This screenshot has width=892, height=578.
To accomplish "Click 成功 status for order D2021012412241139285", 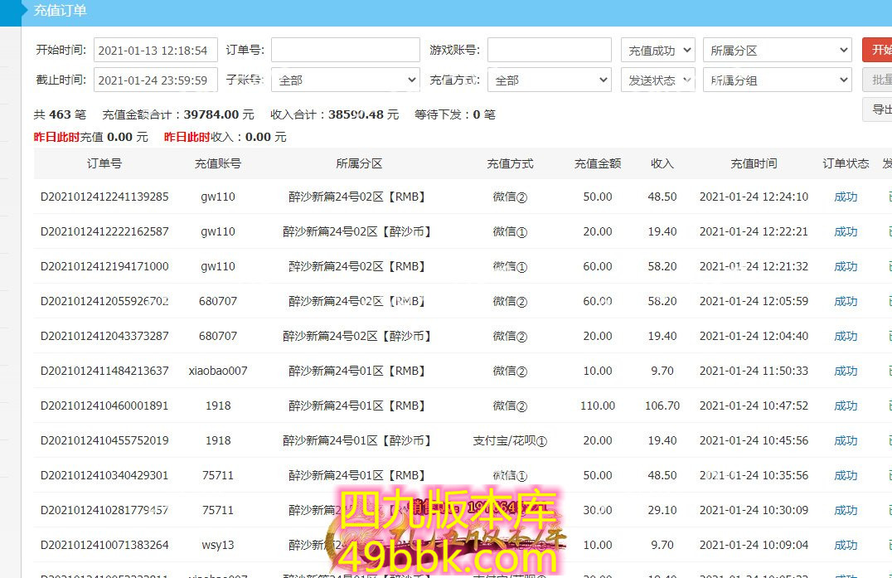I will (x=846, y=197).
